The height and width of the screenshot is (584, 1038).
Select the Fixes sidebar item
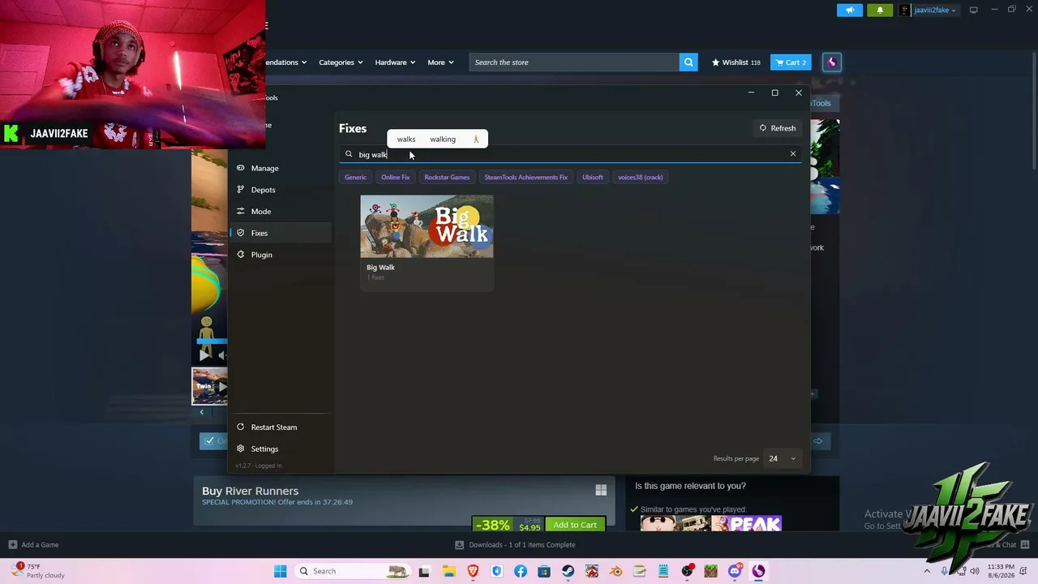(x=280, y=233)
